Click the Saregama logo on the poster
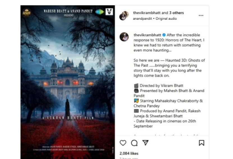 (100, 12)
